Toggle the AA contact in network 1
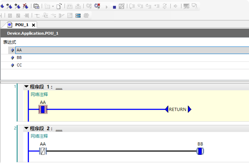 coord(43,109)
